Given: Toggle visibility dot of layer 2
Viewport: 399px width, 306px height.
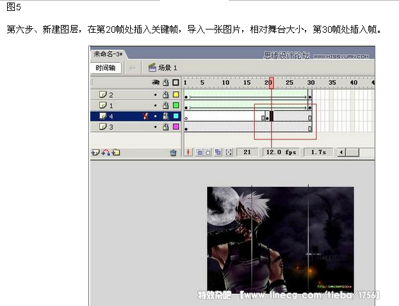Looking at the screenshot, I should [156, 95].
